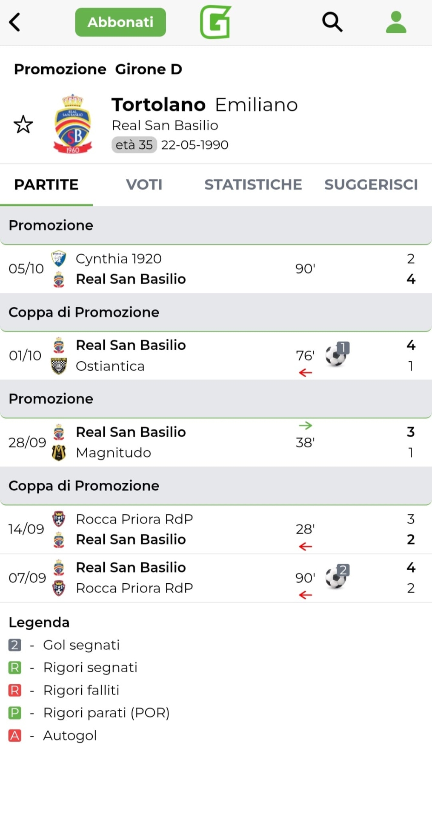Tap the goal ball icon for the Ostiantica match
The image size is (432, 818).
click(336, 355)
